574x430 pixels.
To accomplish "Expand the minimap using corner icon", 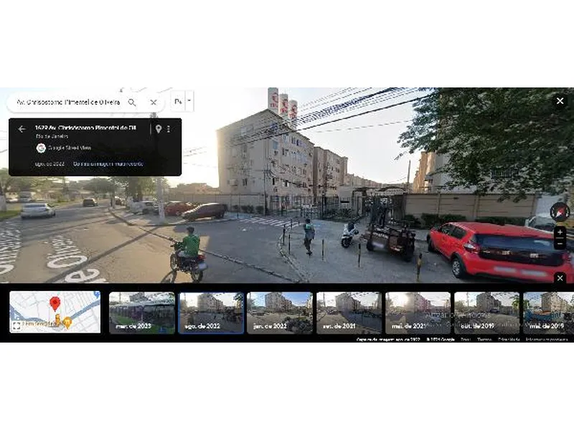I will (16, 326).
